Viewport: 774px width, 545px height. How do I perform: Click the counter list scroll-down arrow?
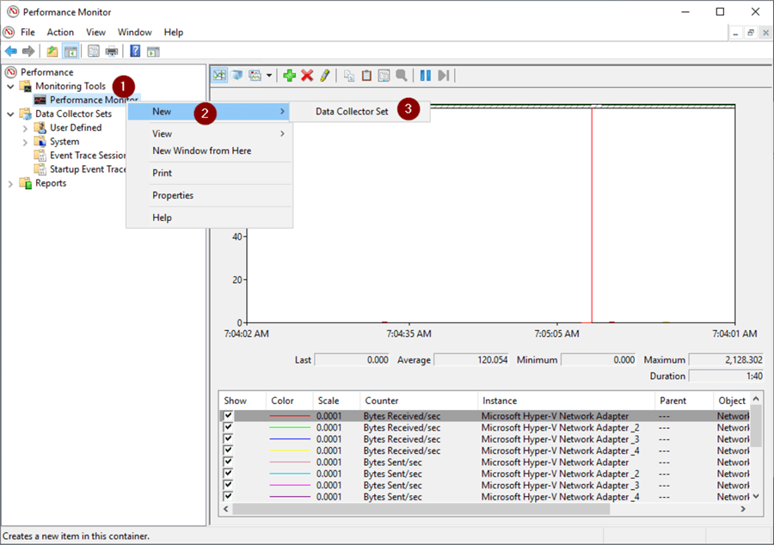click(x=756, y=496)
